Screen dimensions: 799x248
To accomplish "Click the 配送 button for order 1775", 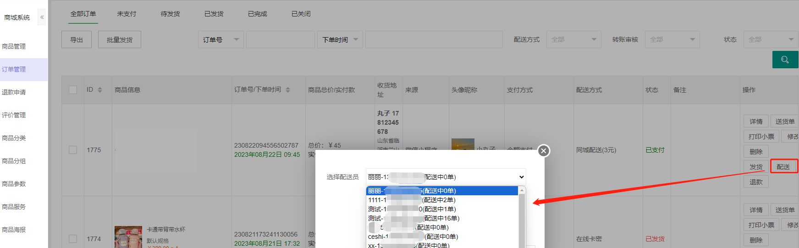I will click(x=783, y=167).
